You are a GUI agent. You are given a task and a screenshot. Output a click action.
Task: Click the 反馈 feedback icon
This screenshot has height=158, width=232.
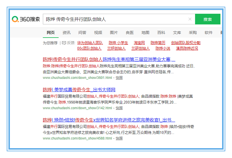click(64, 43)
